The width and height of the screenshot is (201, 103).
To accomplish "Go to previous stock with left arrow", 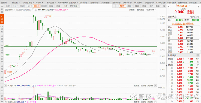I will [x=169, y=6].
